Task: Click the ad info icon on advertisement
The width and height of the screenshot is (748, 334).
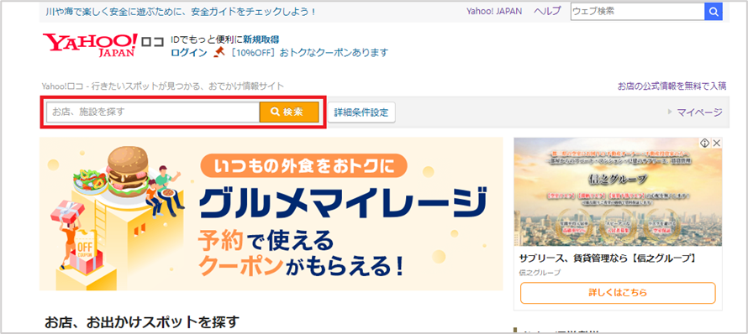Action: tap(704, 143)
